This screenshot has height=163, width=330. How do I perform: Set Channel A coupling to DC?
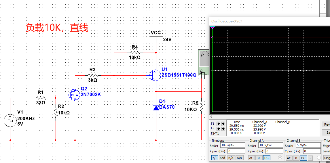(x=266, y=158)
